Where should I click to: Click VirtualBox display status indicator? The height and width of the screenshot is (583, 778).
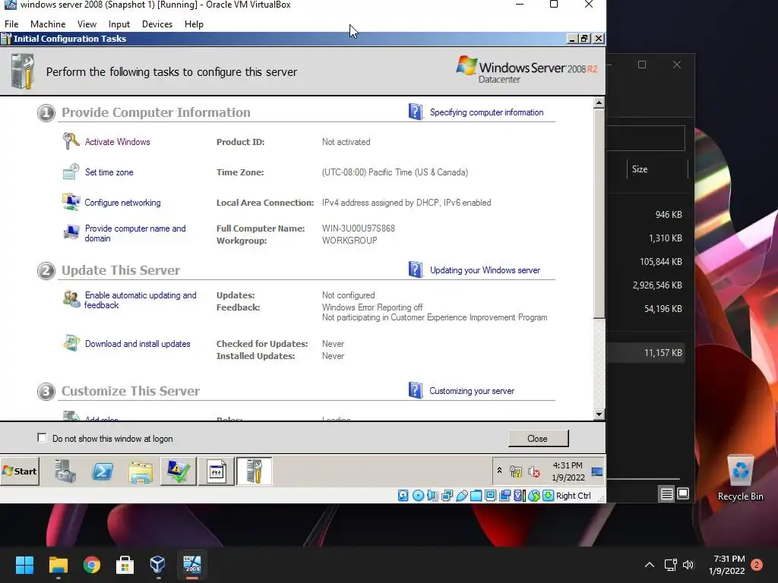pos(490,495)
